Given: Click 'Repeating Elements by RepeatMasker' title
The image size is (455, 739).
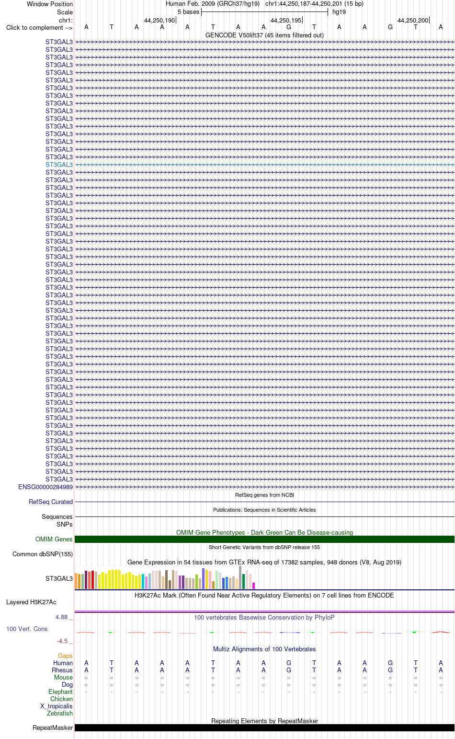Looking at the screenshot, I should point(264,721).
